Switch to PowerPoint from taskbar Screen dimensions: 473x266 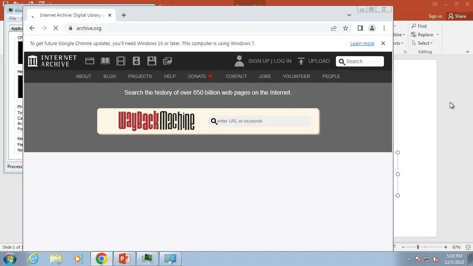pyautogui.click(x=125, y=259)
